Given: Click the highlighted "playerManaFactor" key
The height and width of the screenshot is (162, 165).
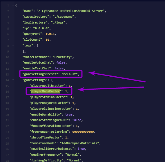Looking at the screenshot, I should 46,91.
